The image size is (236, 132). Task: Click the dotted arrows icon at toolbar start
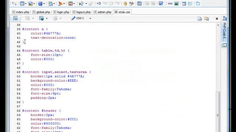pos(14,3)
